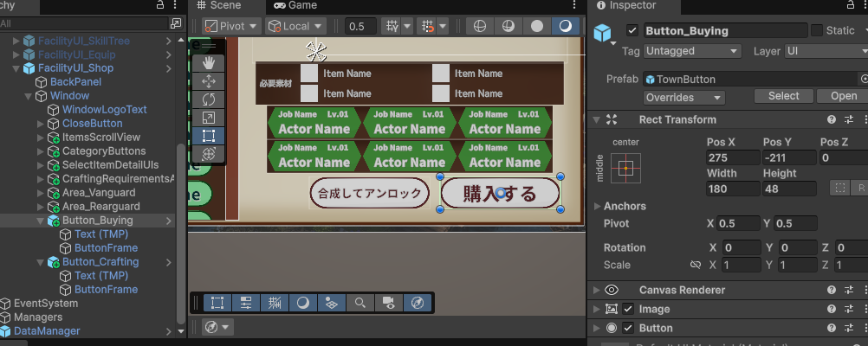Click the prefab Open button
Image resolution: width=868 pixels, height=346 pixels.
[843, 96]
